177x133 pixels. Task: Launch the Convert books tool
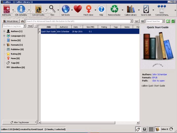pyautogui.click(x=38, y=10)
